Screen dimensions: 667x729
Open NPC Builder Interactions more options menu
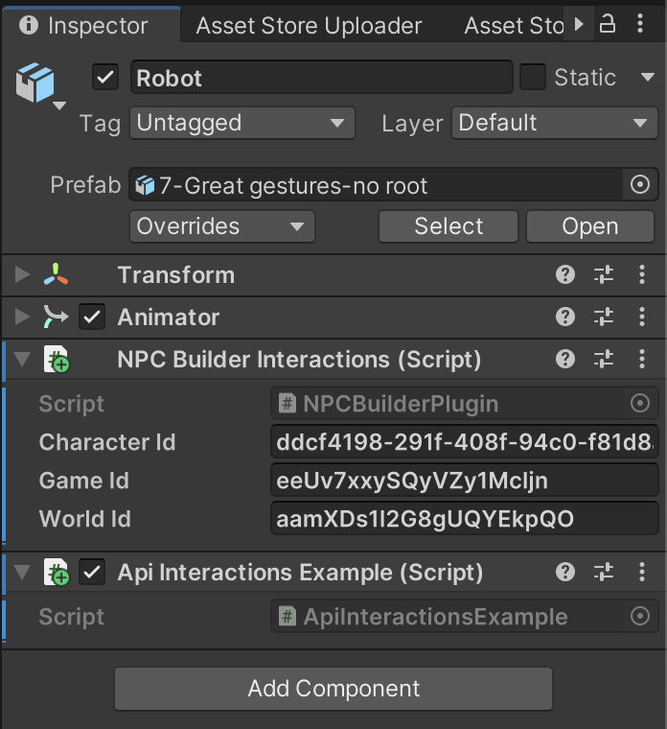pos(642,360)
